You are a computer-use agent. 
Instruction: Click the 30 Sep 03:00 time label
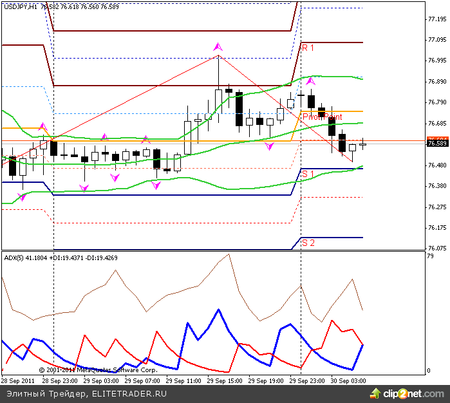(348, 380)
